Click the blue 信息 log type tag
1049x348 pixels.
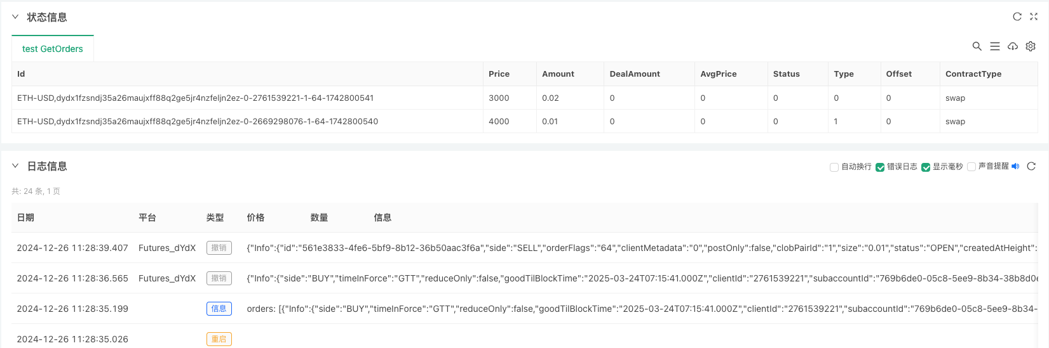[219, 309]
